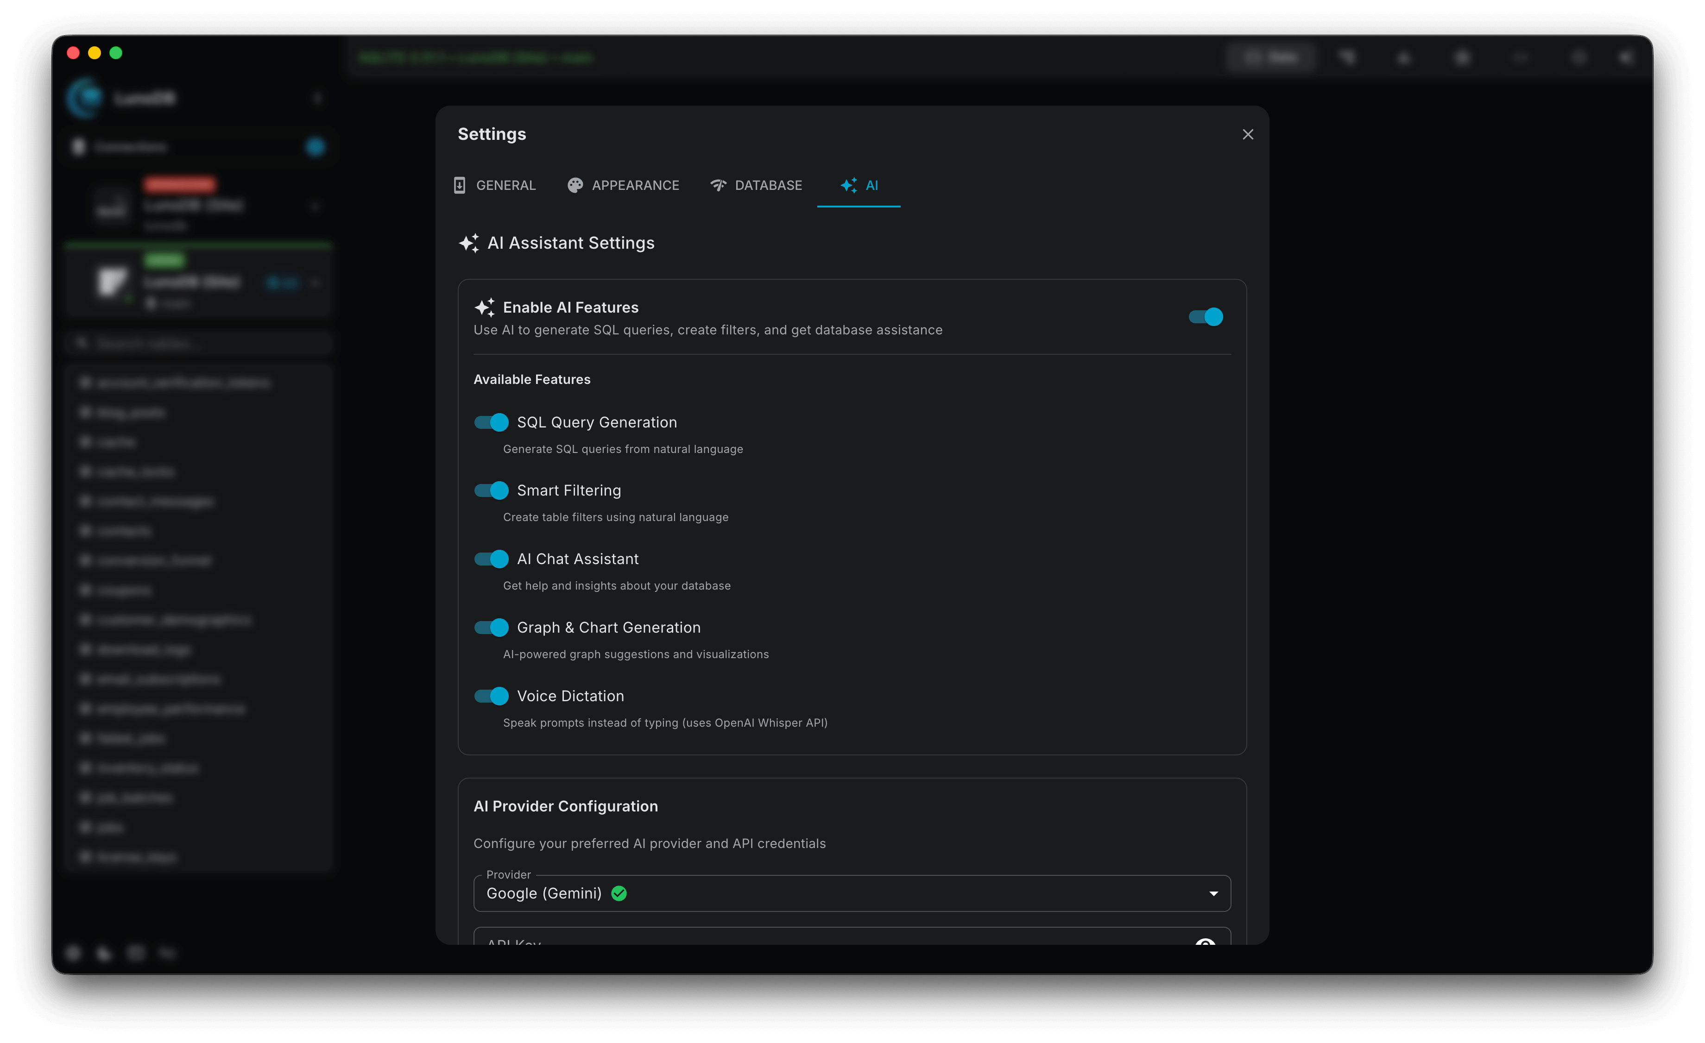Disable the Voice Dictation switch
The width and height of the screenshot is (1705, 1043).
point(491,696)
